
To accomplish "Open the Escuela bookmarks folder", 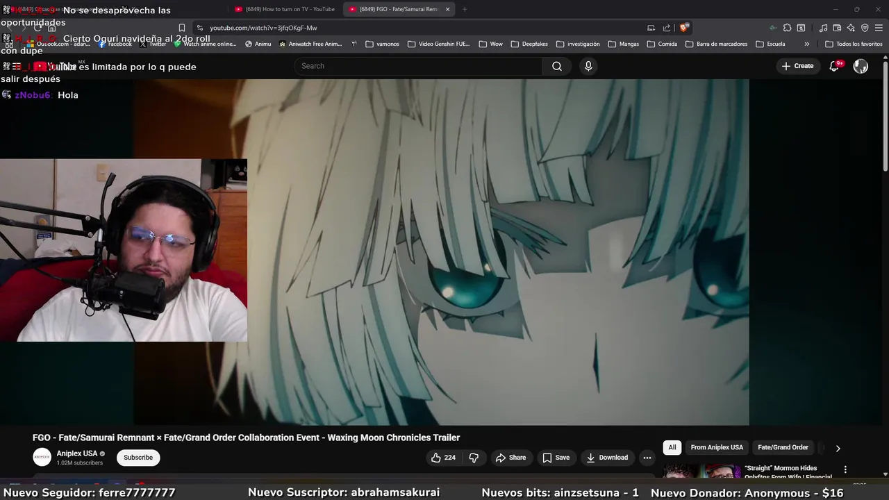I will [x=770, y=44].
